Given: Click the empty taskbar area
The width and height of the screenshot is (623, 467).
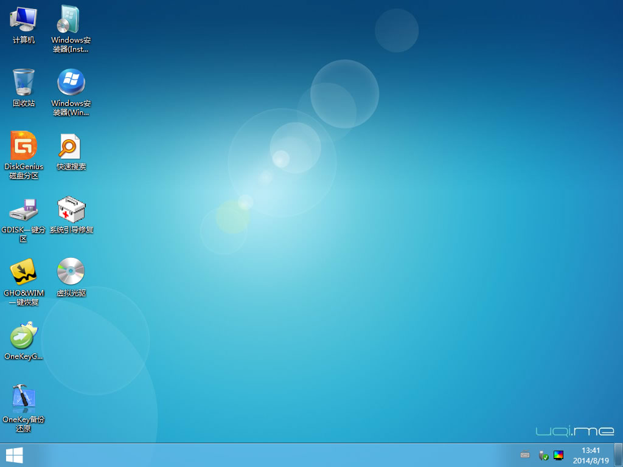Looking at the screenshot, I should tap(270, 455).
